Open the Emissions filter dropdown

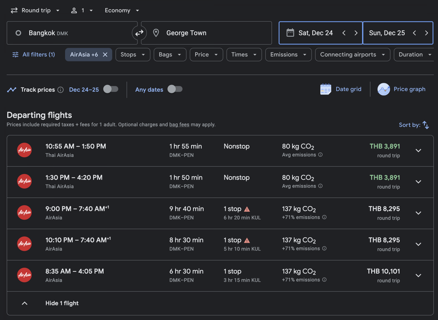288,55
